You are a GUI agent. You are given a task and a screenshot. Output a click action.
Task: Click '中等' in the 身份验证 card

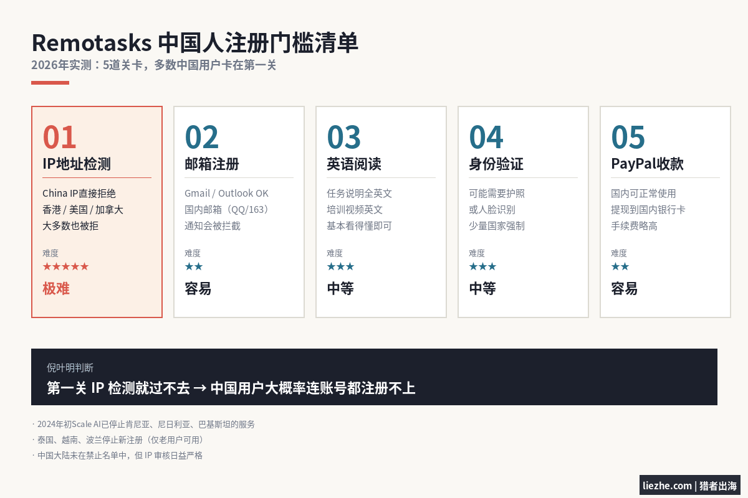482,289
